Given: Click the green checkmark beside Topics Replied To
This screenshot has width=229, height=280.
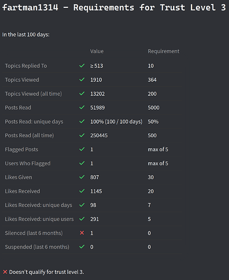Looking at the screenshot, I should [x=82, y=66].
